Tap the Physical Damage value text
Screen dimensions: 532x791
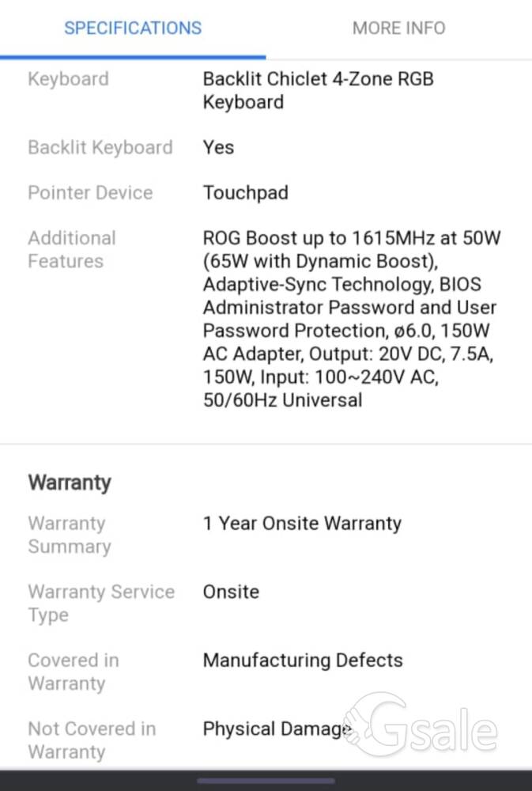pyautogui.click(x=277, y=729)
